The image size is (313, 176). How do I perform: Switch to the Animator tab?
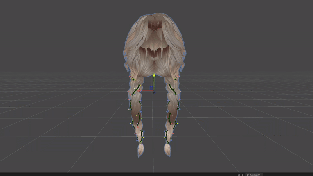pos(254,174)
